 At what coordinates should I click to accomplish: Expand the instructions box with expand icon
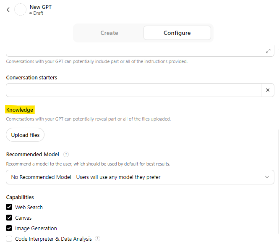coord(268,51)
